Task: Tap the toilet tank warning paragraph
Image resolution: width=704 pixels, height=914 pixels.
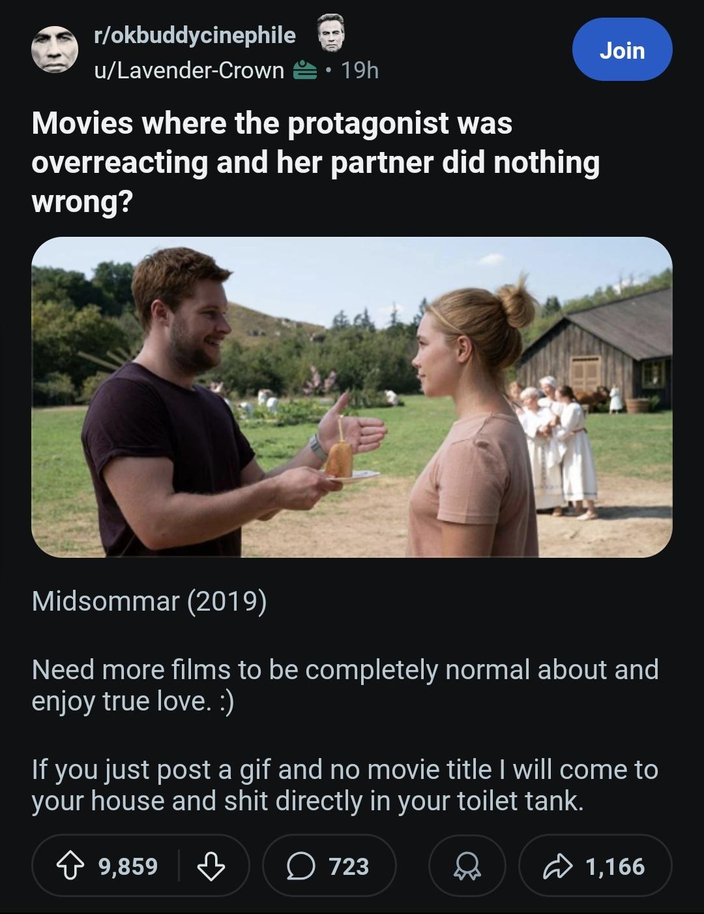Action: 345,785
